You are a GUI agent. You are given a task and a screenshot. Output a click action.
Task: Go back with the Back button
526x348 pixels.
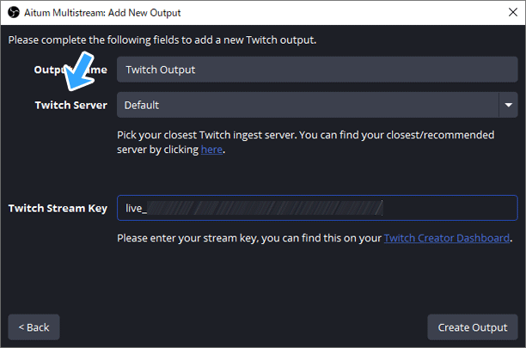coord(34,327)
